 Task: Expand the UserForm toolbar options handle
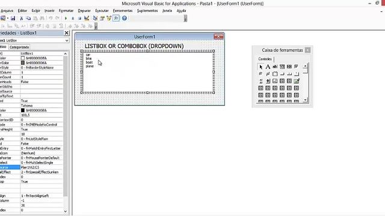96,26
